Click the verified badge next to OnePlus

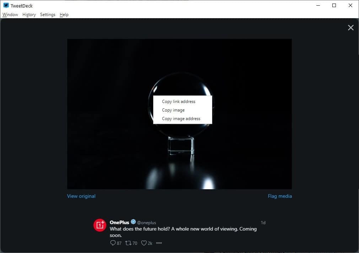pyautogui.click(x=133, y=222)
